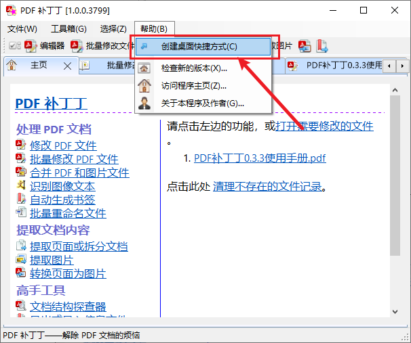Image resolution: width=411 pixels, height=343 pixels.
Task: Open the 选择(Z) menu
Action: [x=113, y=29]
